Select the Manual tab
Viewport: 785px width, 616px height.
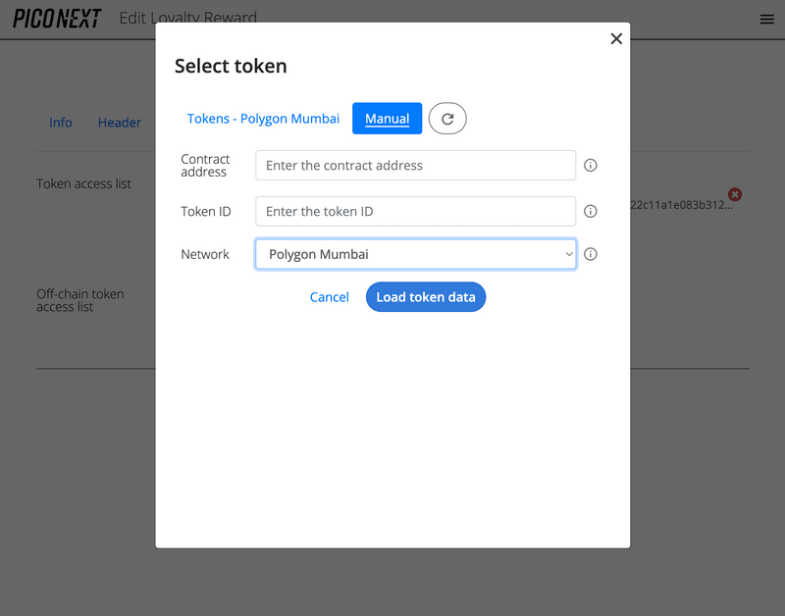click(x=387, y=119)
